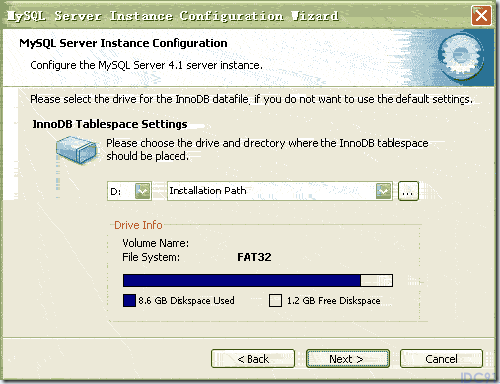Expand the Installation Path combo box arrow

click(383, 191)
